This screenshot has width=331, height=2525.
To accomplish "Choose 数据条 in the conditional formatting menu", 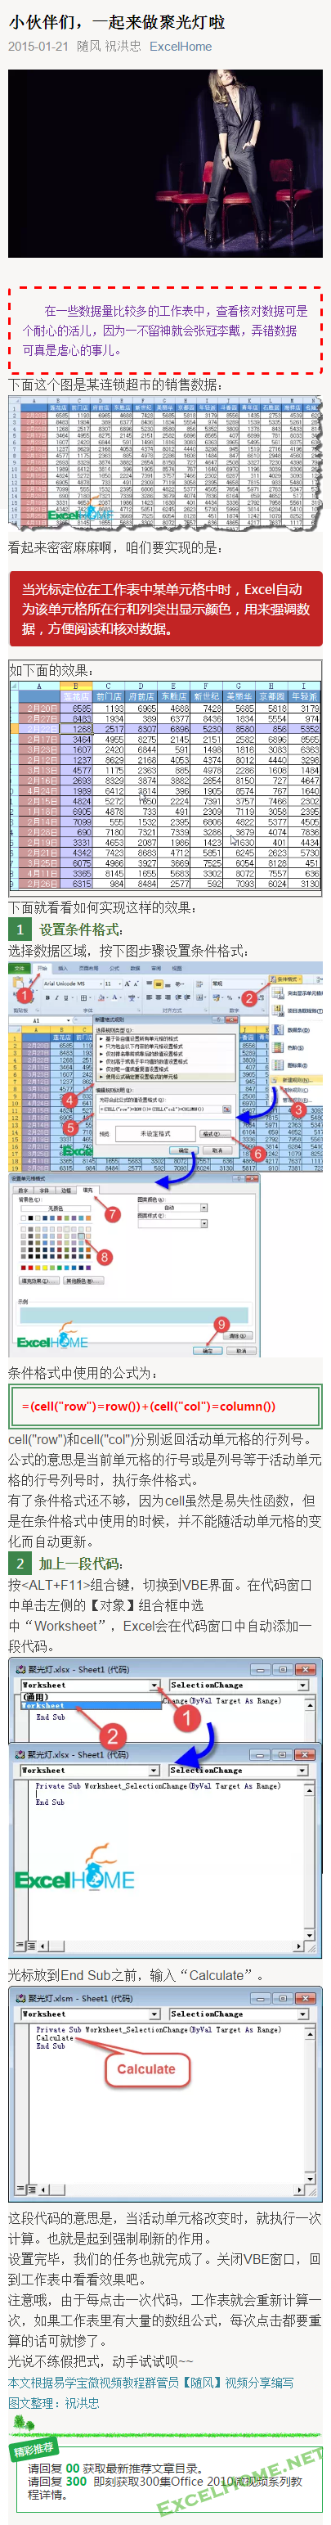I will (x=296, y=1030).
